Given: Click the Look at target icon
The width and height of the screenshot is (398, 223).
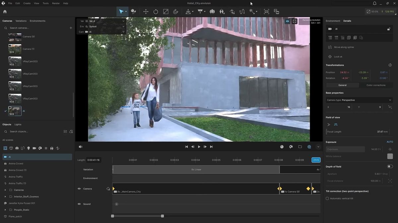Looking at the screenshot, I should [x=330, y=57].
